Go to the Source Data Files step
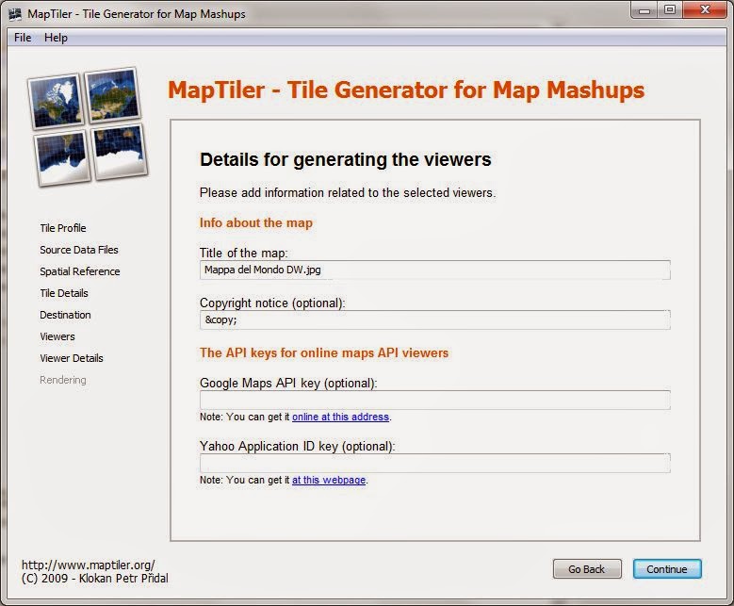Viewport: 734px width, 606px height. point(78,250)
